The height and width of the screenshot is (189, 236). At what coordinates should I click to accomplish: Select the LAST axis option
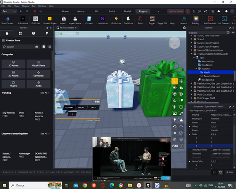[93, 108]
